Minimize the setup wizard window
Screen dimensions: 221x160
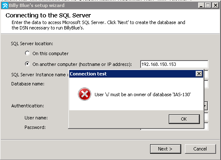pos(201,5)
